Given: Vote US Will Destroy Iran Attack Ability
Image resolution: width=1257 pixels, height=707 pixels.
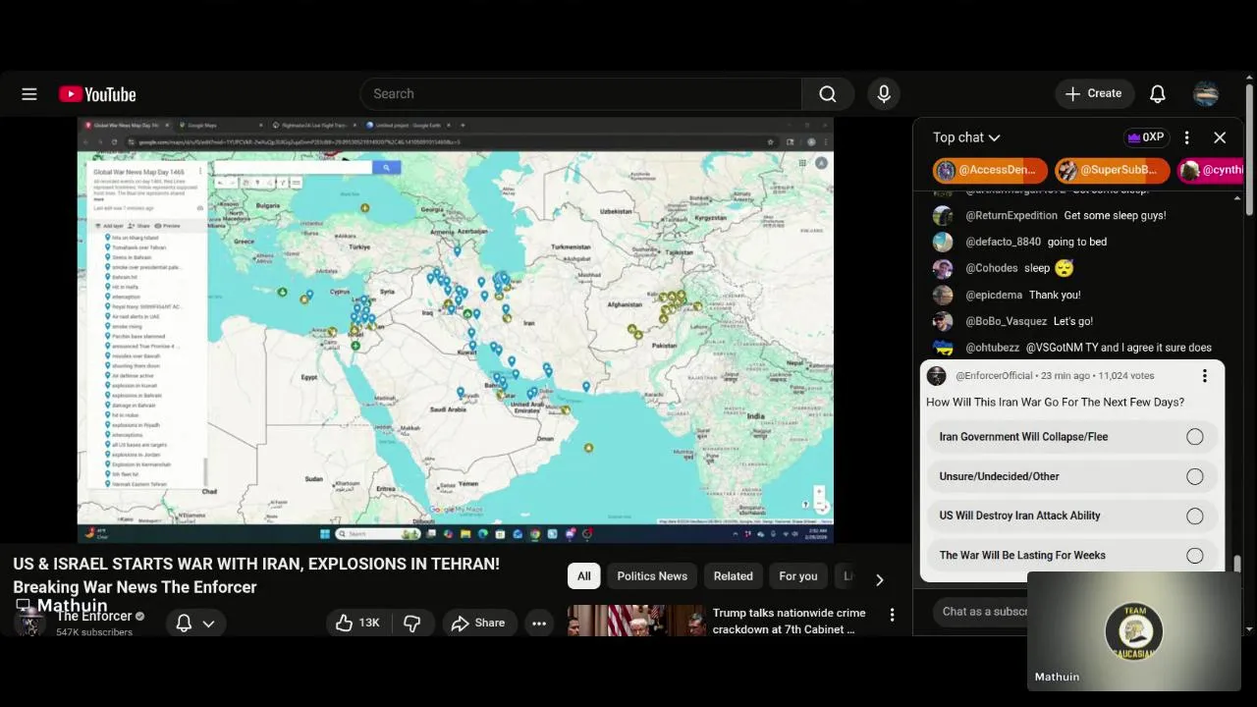Looking at the screenshot, I should [x=1071, y=516].
